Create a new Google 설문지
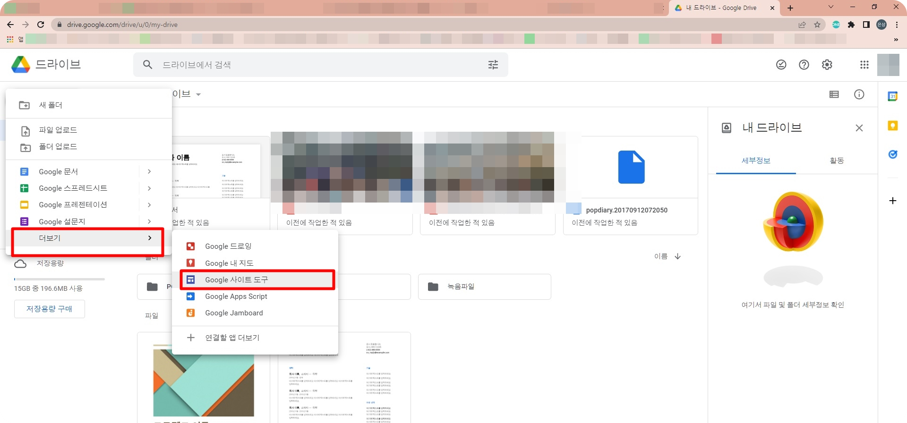The height and width of the screenshot is (423, 907). [72, 221]
